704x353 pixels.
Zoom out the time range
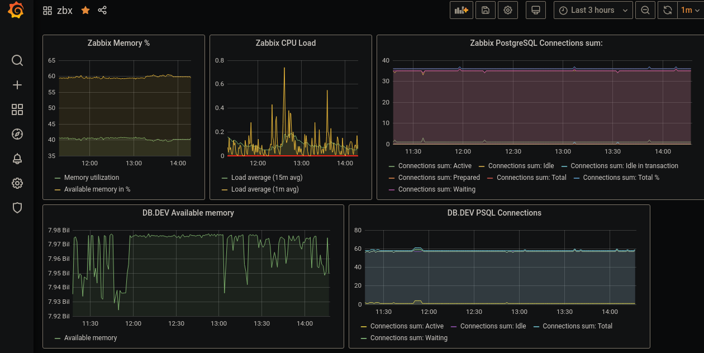[645, 10]
